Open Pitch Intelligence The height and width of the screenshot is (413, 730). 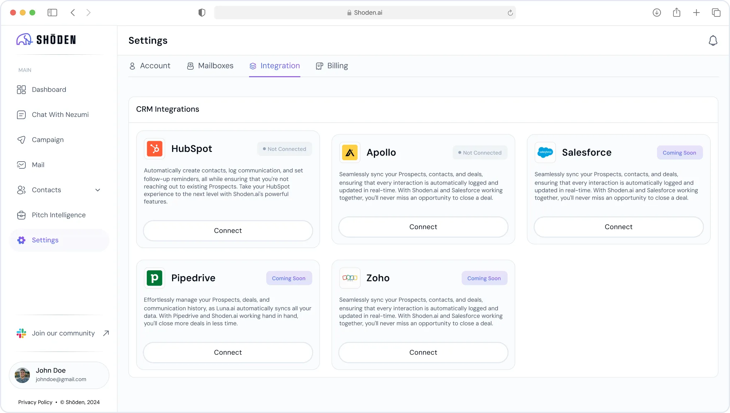click(x=59, y=215)
